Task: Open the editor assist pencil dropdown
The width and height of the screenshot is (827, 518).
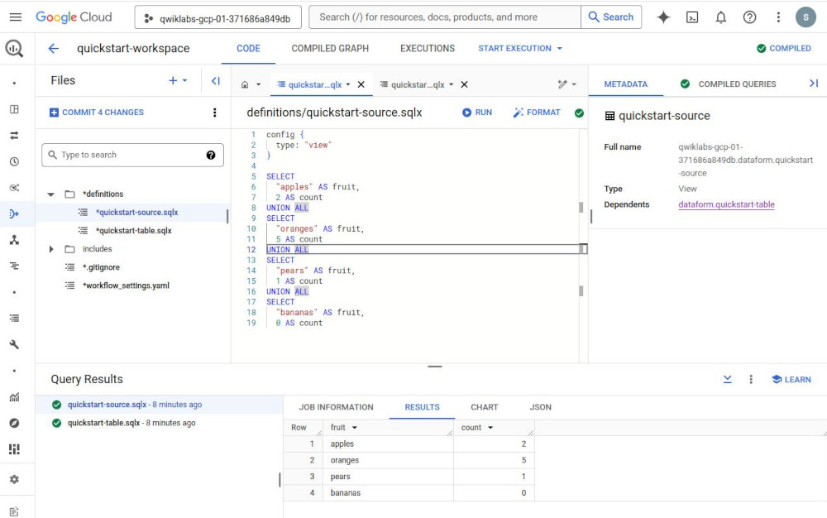Action: [567, 84]
